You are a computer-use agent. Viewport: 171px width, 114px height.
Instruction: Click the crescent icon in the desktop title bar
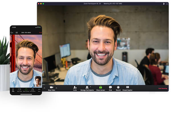pos(164,4)
